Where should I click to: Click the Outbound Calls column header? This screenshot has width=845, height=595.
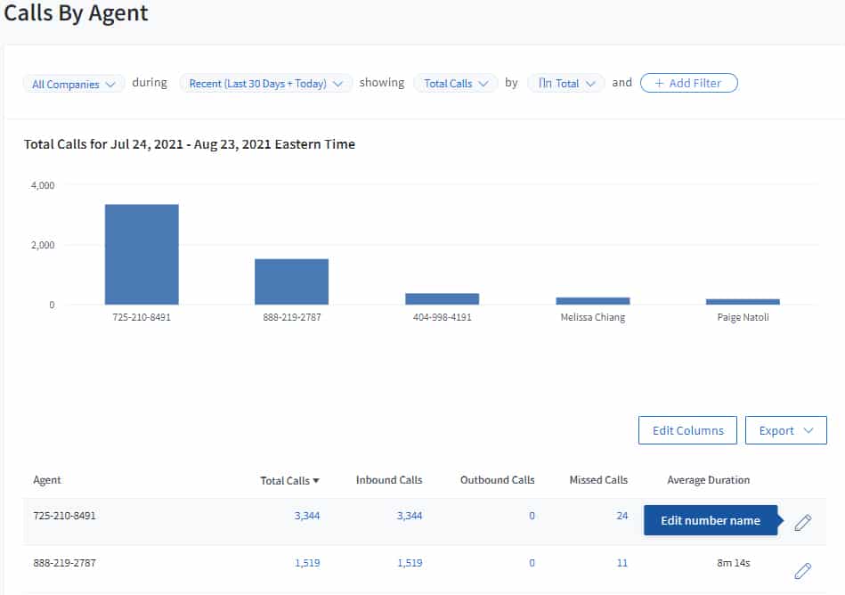tap(498, 480)
